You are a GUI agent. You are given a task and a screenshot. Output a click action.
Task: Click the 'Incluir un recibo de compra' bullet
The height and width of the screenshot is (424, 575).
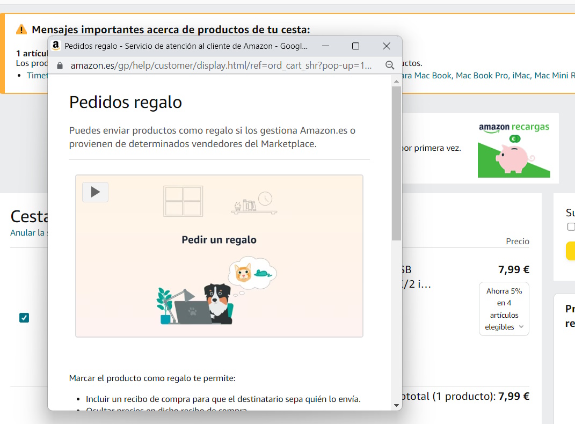click(x=223, y=399)
